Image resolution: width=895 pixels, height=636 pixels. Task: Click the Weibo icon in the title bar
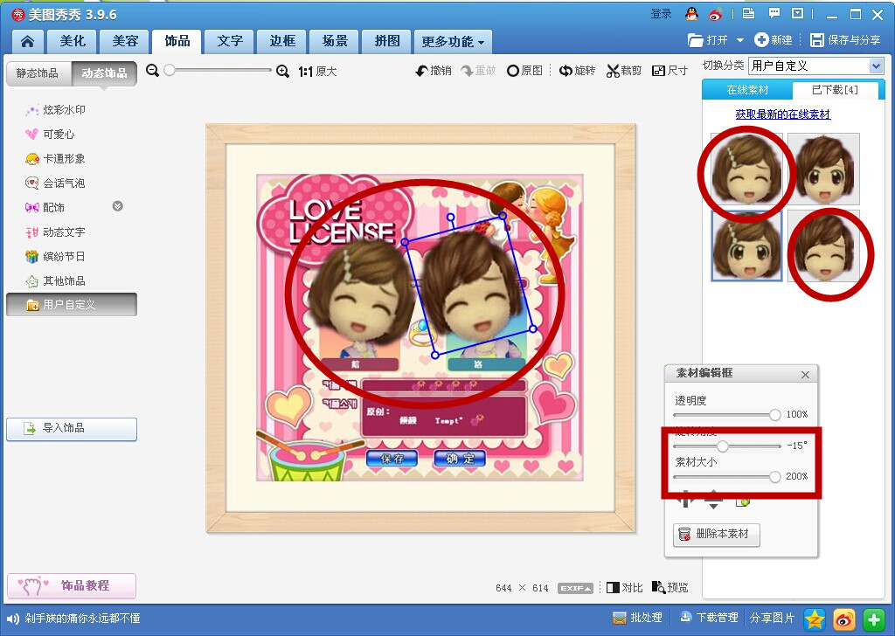pos(716,14)
